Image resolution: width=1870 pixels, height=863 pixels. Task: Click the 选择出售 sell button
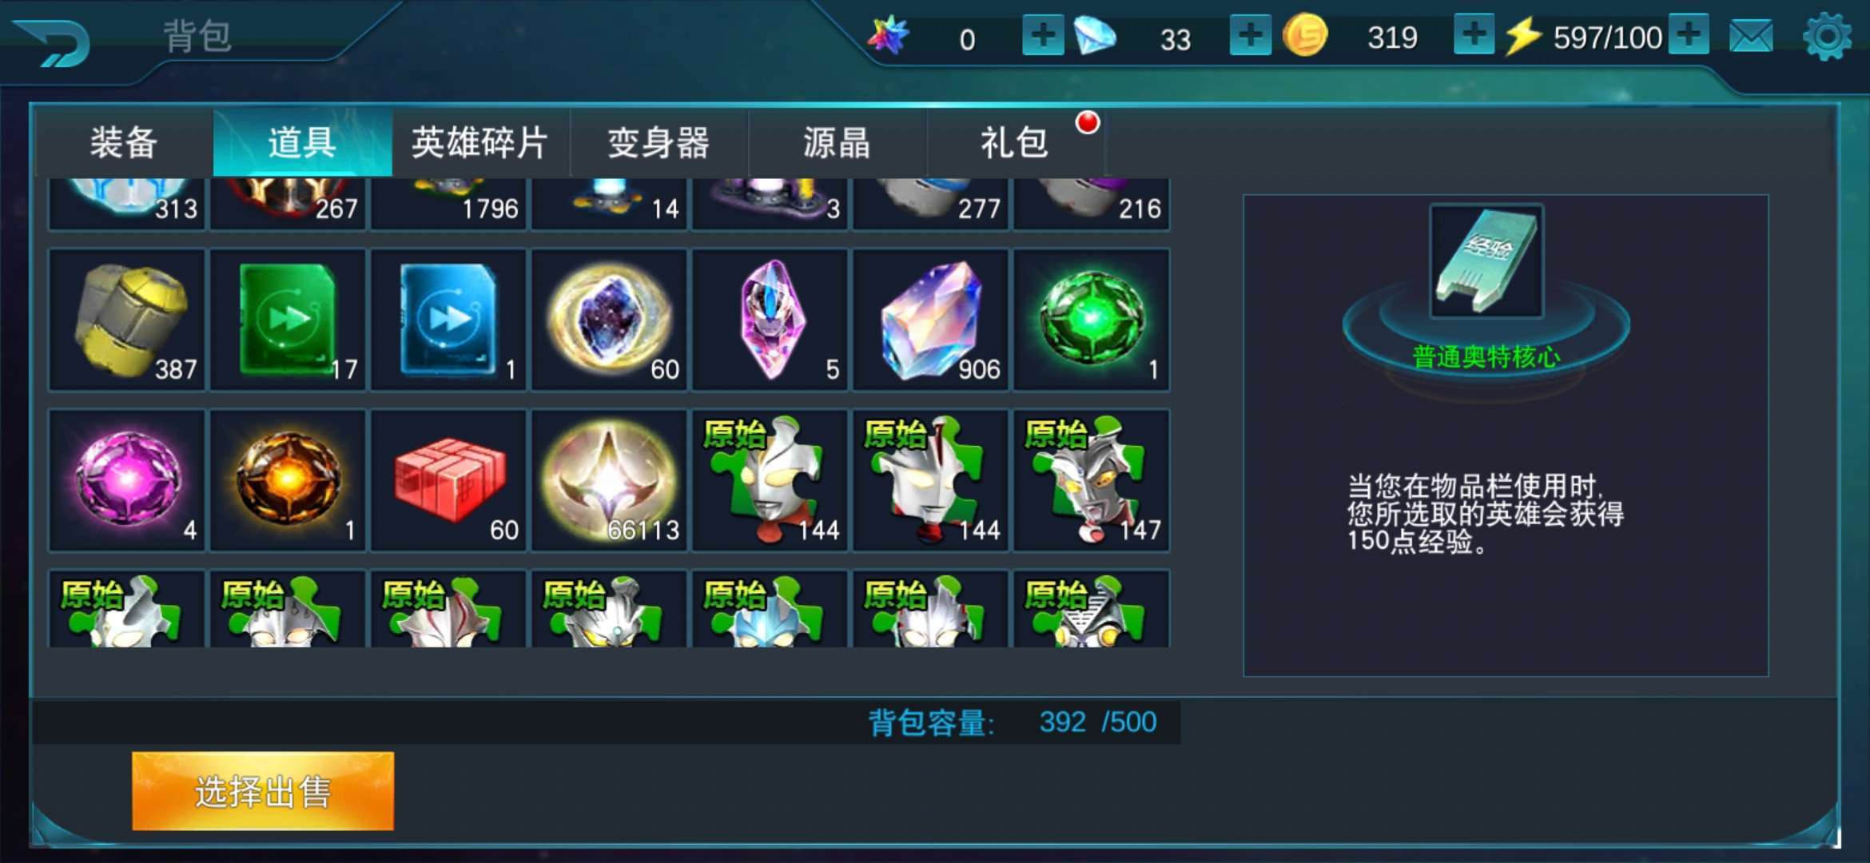click(x=263, y=791)
